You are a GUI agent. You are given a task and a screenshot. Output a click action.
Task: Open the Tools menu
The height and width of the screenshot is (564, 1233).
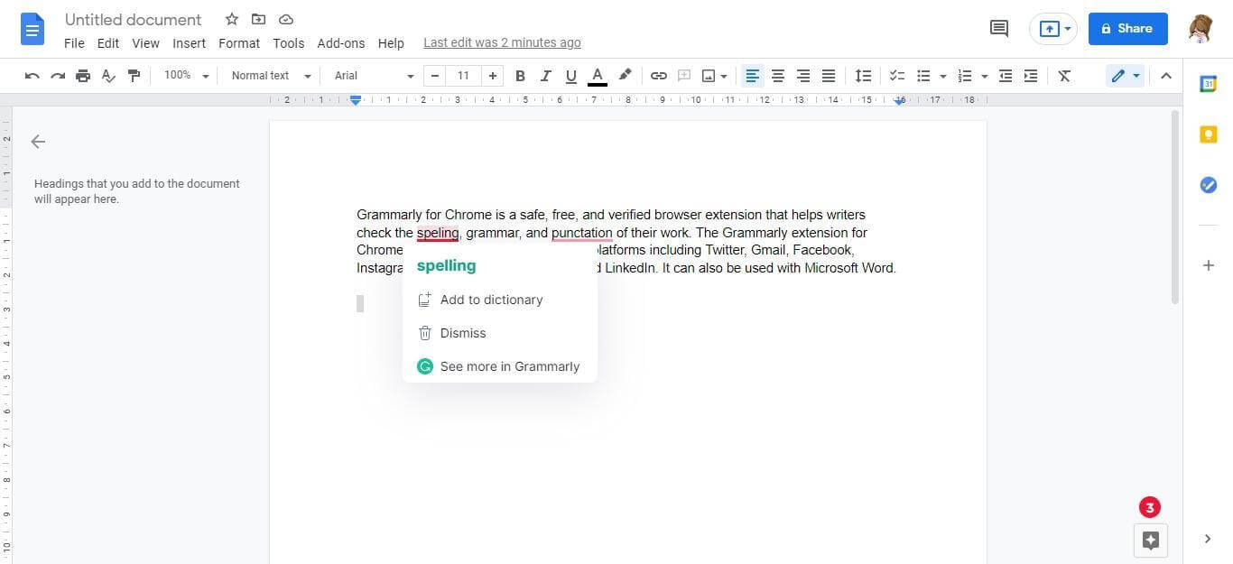point(289,43)
